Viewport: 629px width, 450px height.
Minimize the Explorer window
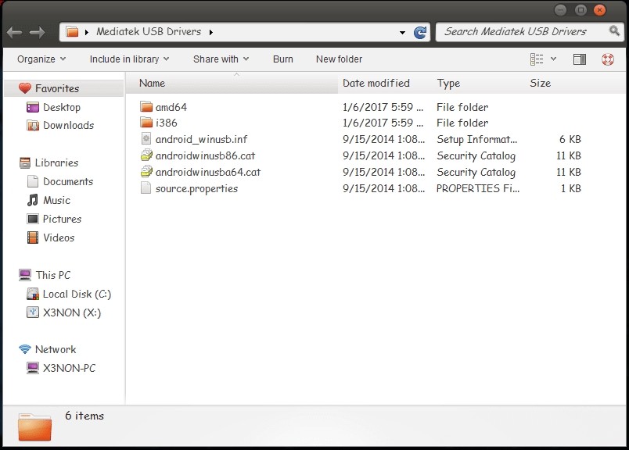pos(560,9)
